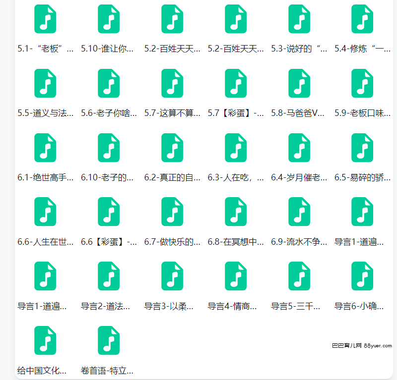Click the music icon of 5.3-说好的
Screen dimensions: 397x380
pos(299,19)
